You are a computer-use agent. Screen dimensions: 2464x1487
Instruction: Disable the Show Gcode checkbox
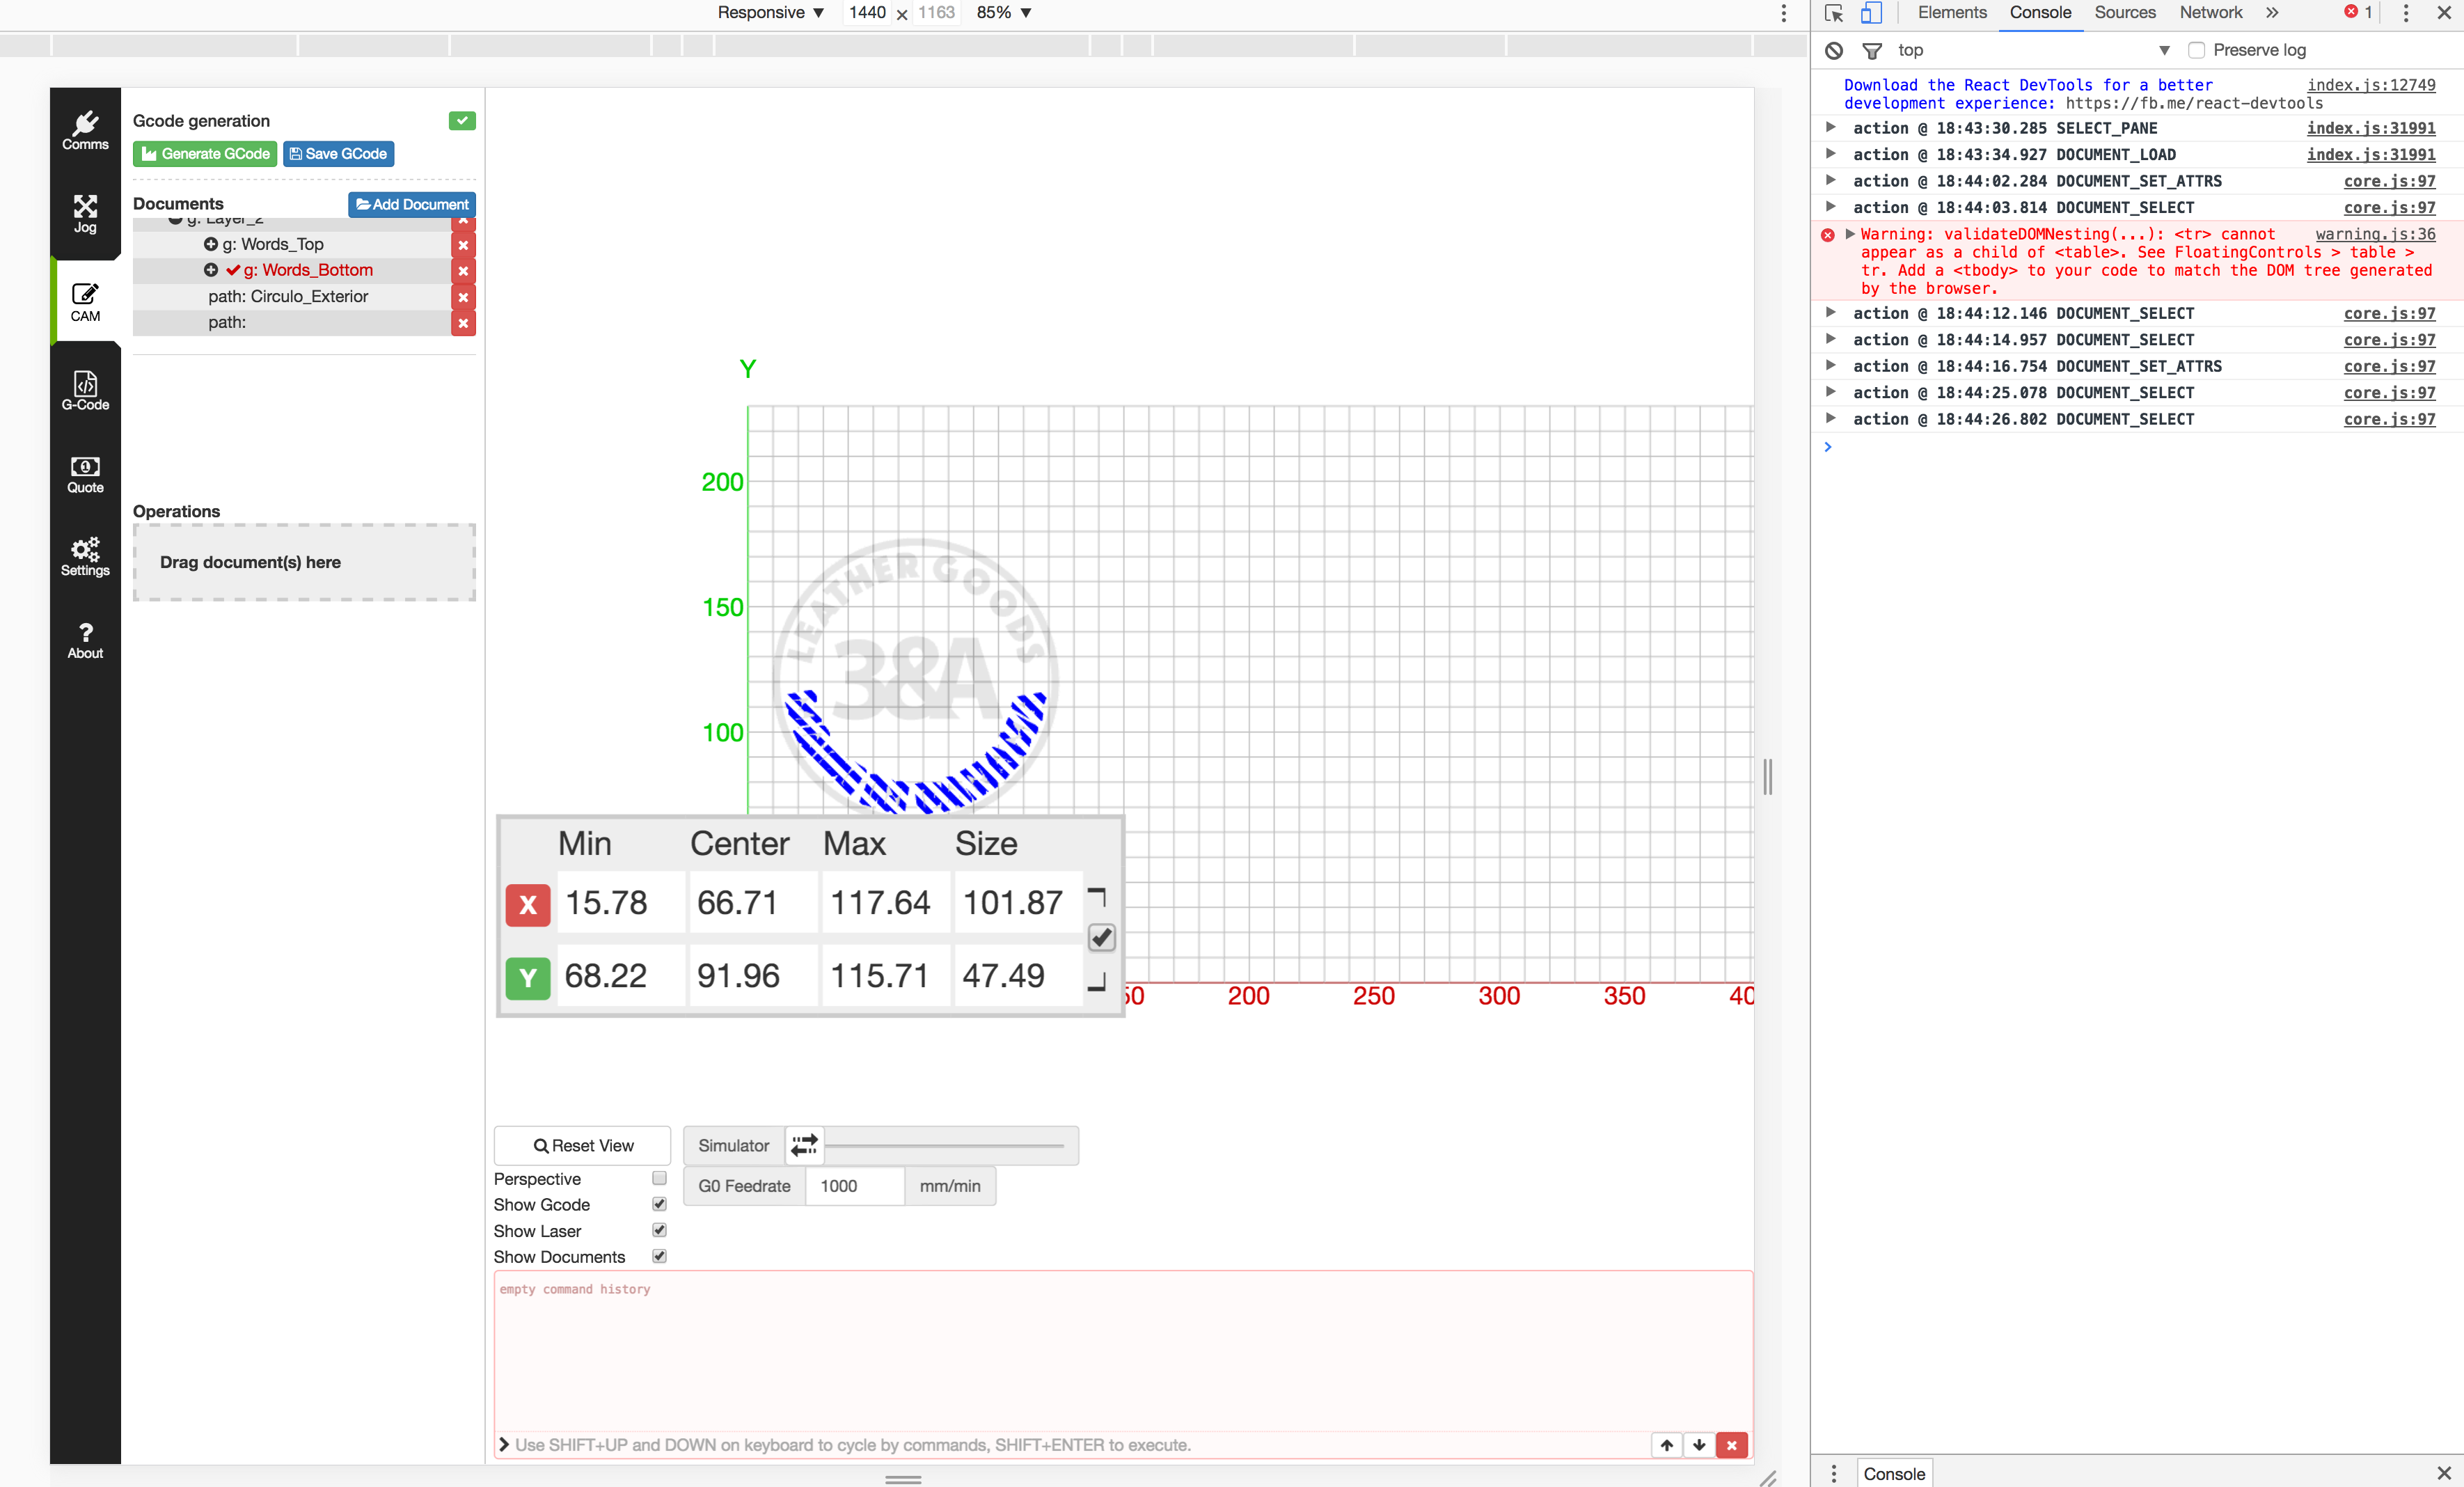(659, 1204)
